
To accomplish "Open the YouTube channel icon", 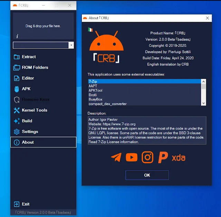I will coord(132,157).
